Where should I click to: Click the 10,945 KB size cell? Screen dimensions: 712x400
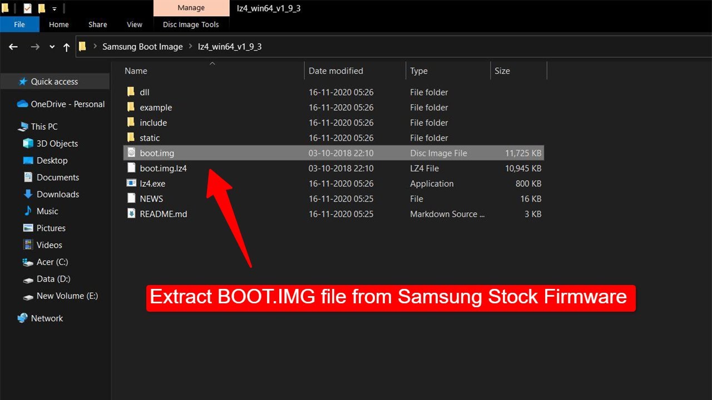tap(523, 168)
